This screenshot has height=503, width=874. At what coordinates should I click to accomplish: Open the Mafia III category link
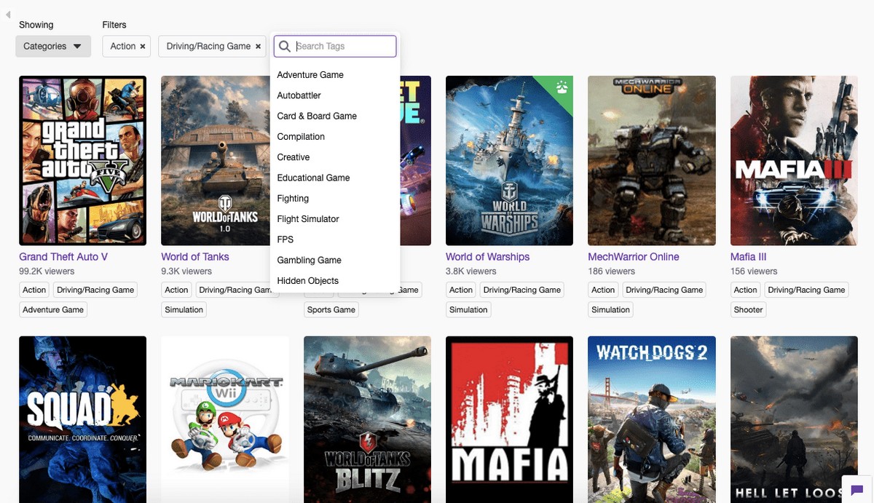749,256
